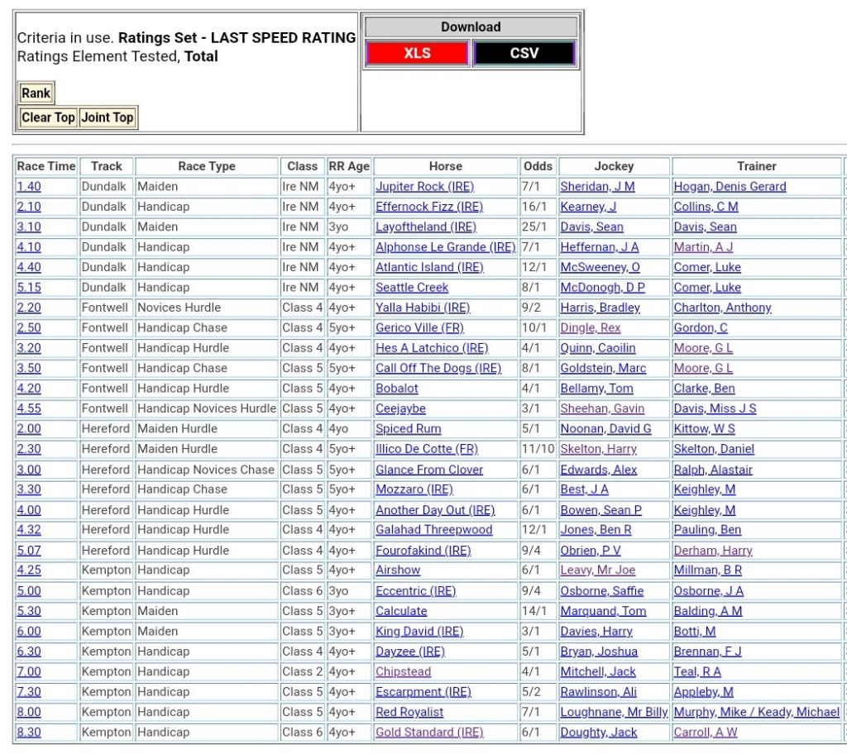View trainer Murphy, Mike / Keady, Michael
Viewport: 847px width, 754px height.
[756, 712]
